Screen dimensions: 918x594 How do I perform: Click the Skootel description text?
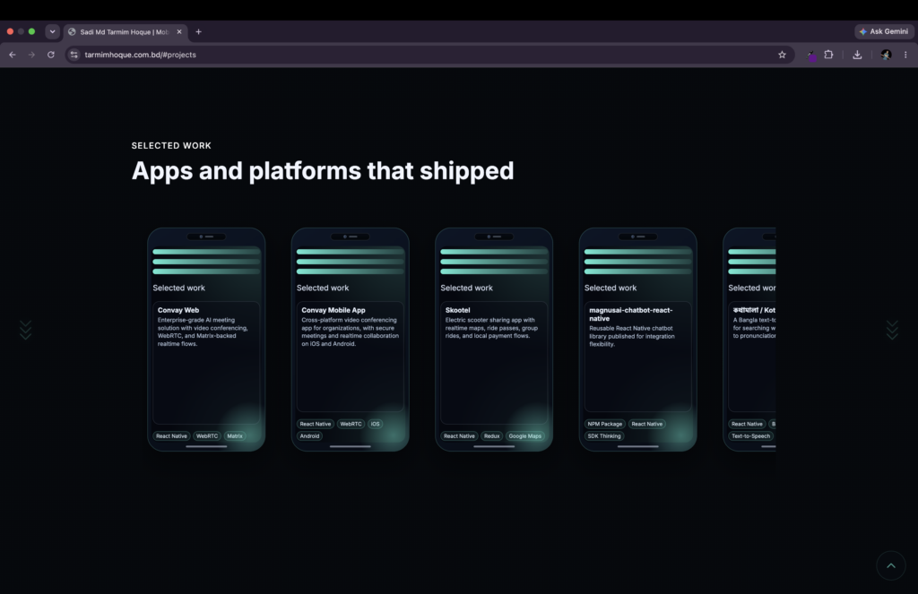click(x=491, y=328)
